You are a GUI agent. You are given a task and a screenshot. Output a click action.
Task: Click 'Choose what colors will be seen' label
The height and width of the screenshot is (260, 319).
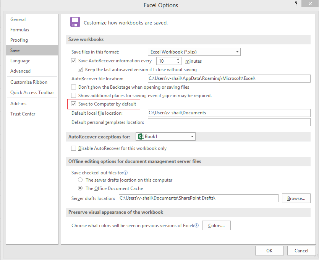133,226
